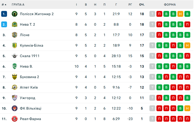
Task: Click the ФК Вільхівці team badge
Action: [x=15, y=108]
